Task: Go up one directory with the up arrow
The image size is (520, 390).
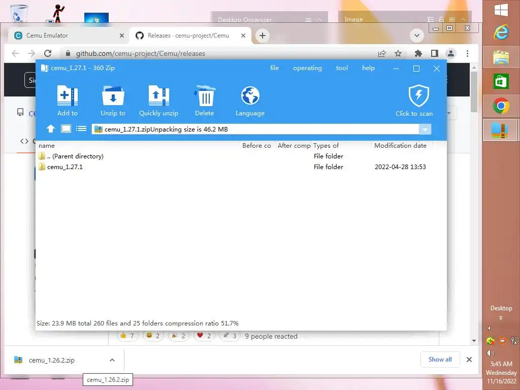Action: (51, 128)
